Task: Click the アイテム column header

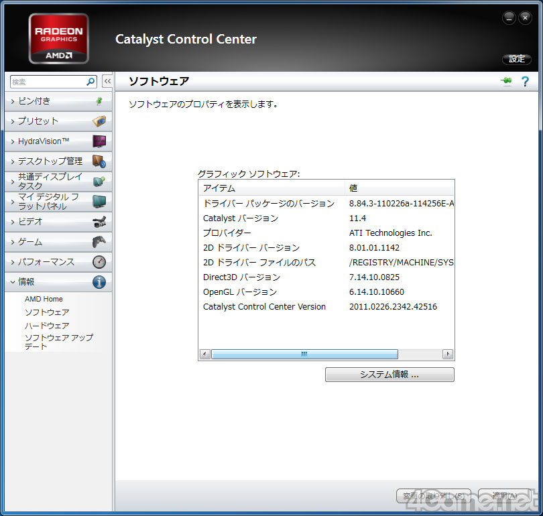Action: pos(272,188)
